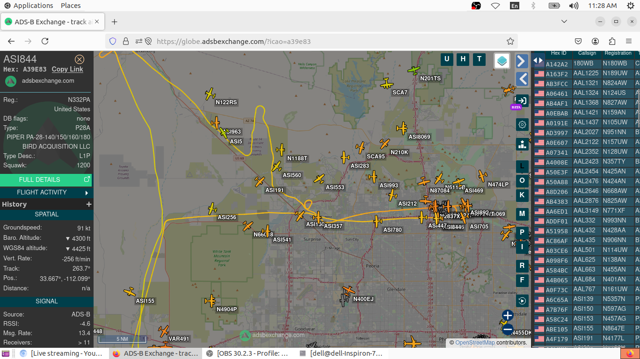This screenshot has width=640, height=359.
Task: Select aircraft ASI155 on the map
Action: [130, 292]
